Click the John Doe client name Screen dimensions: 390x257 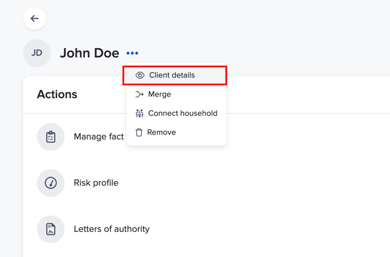click(89, 53)
